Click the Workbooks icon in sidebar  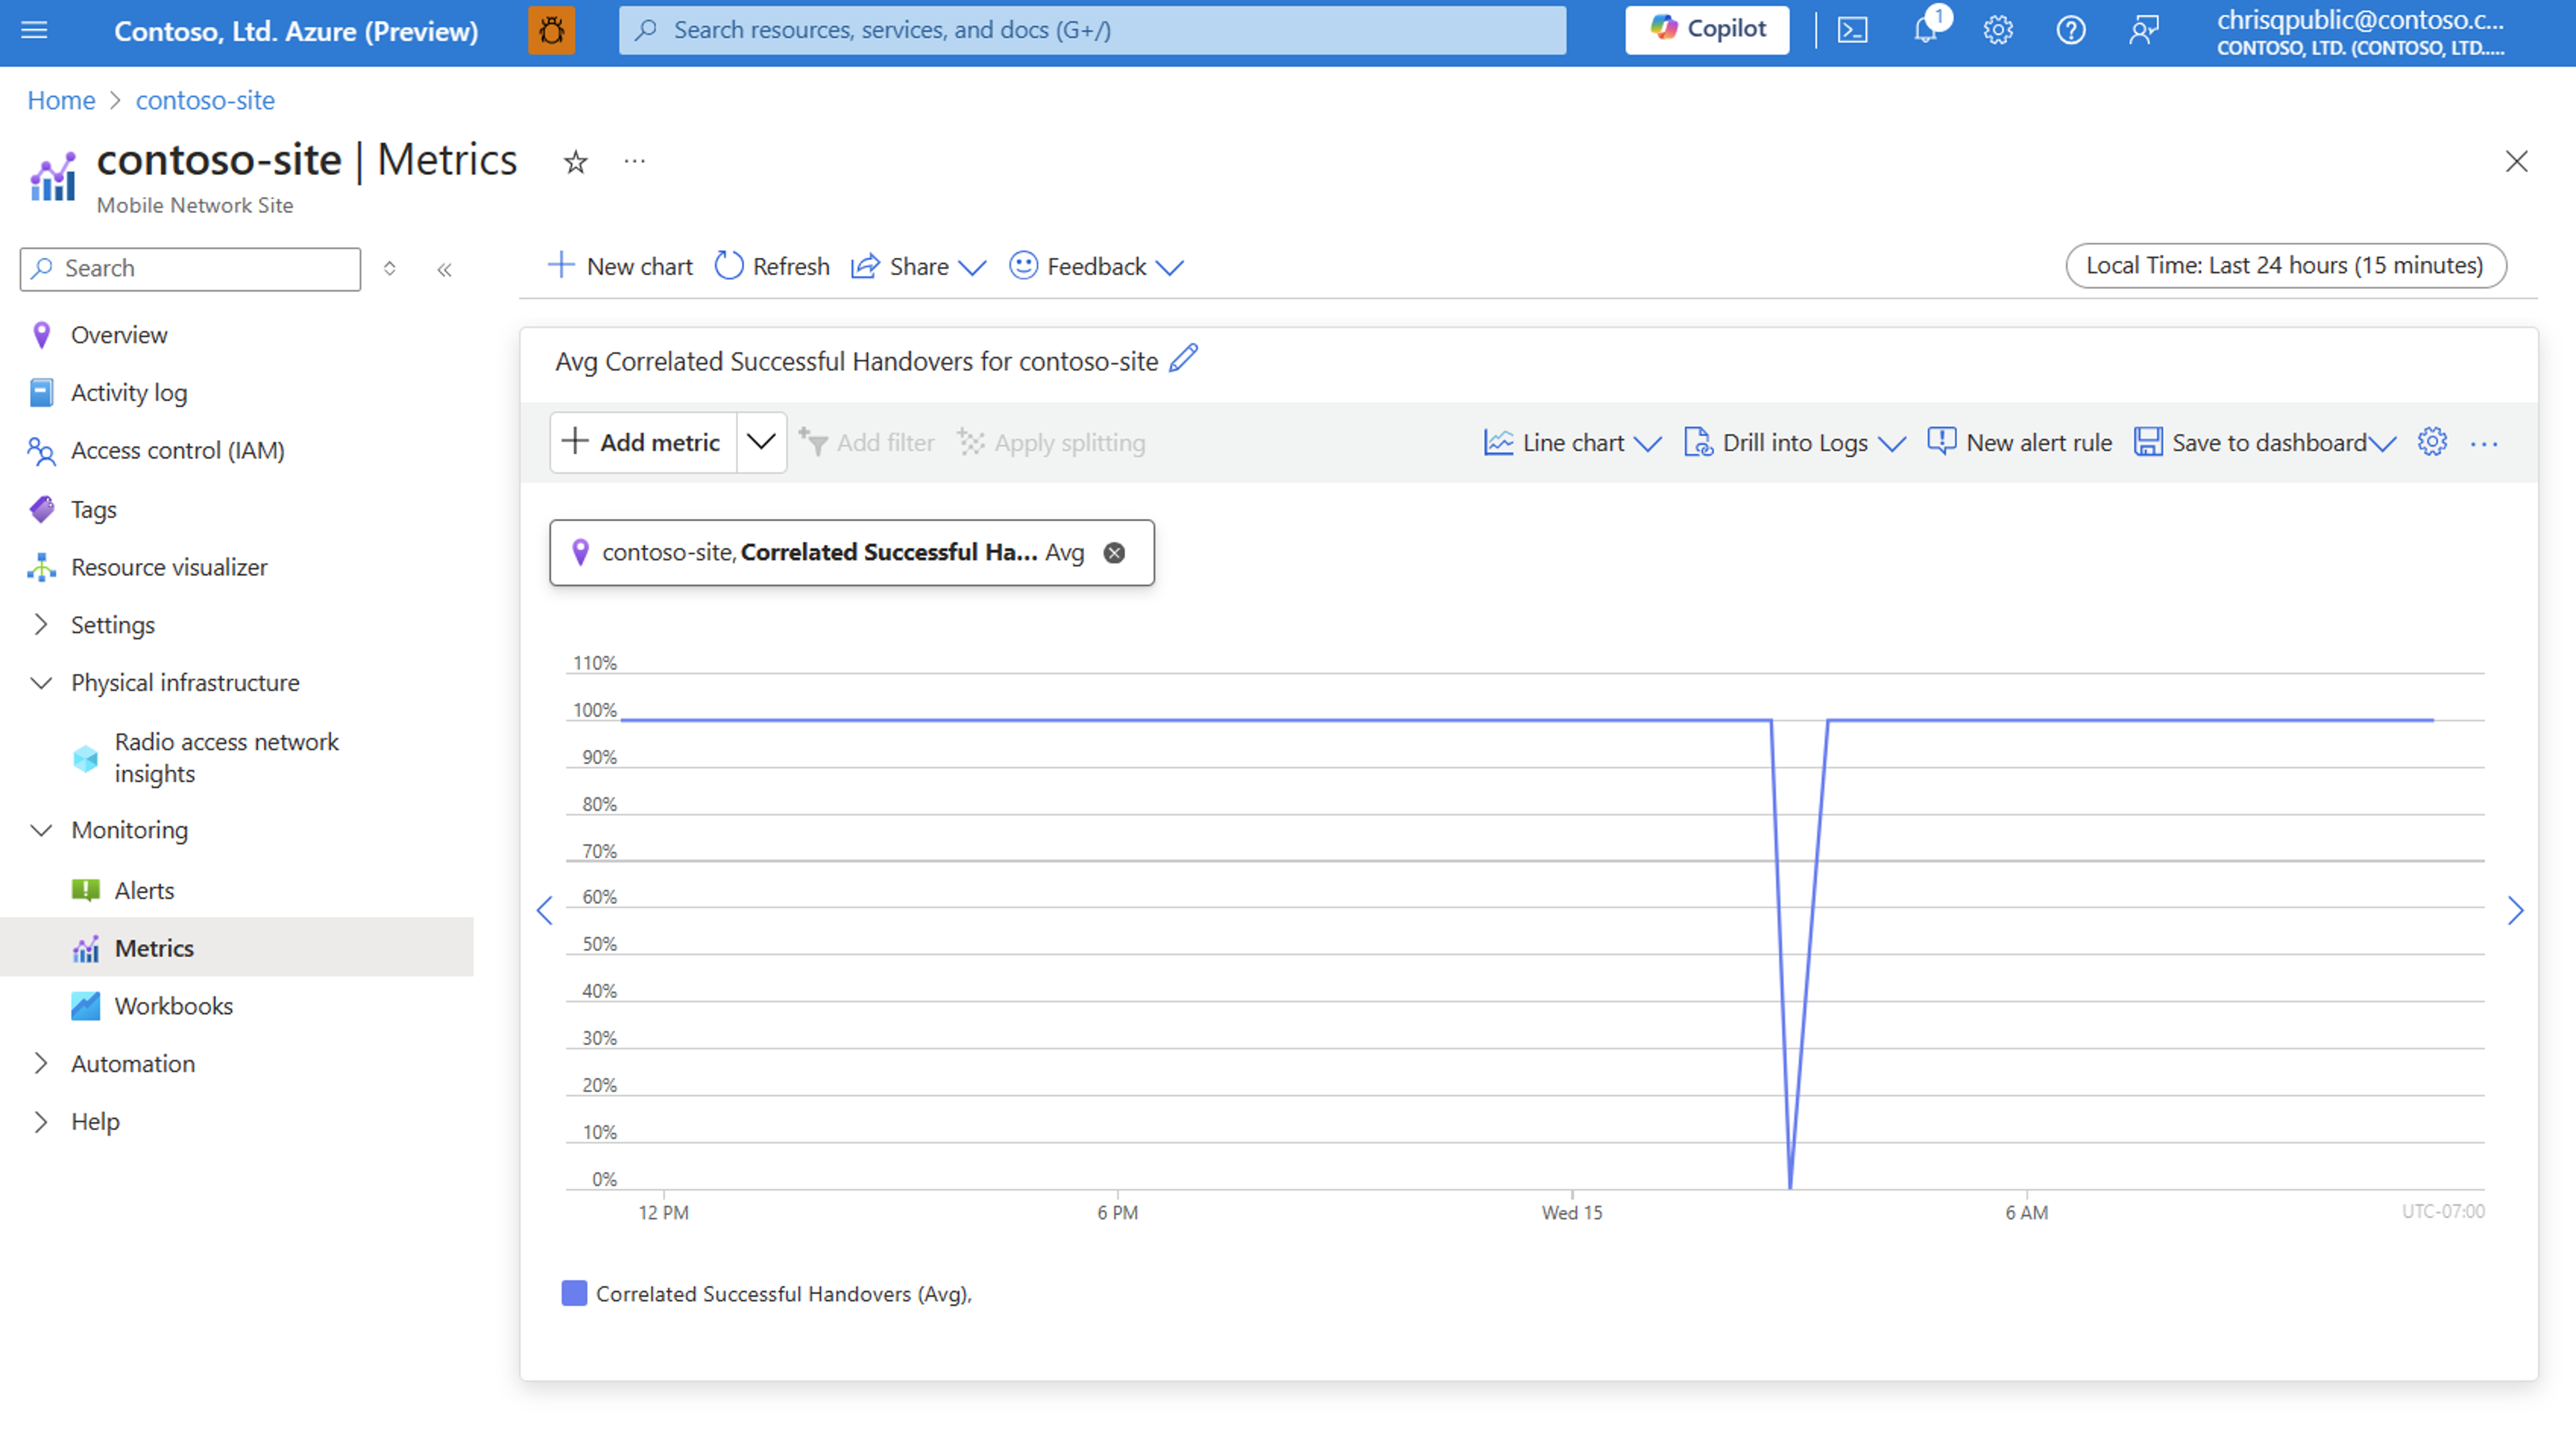click(x=83, y=1005)
